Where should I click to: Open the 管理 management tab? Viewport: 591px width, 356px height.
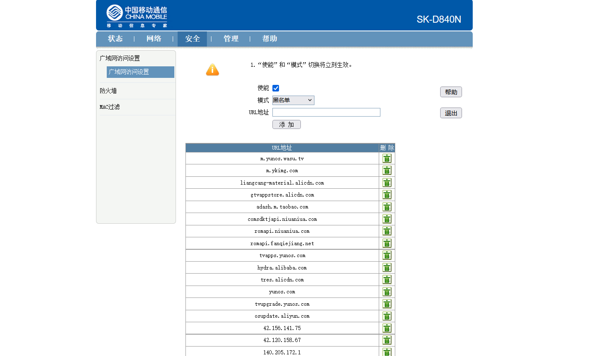tap(231, 39)
